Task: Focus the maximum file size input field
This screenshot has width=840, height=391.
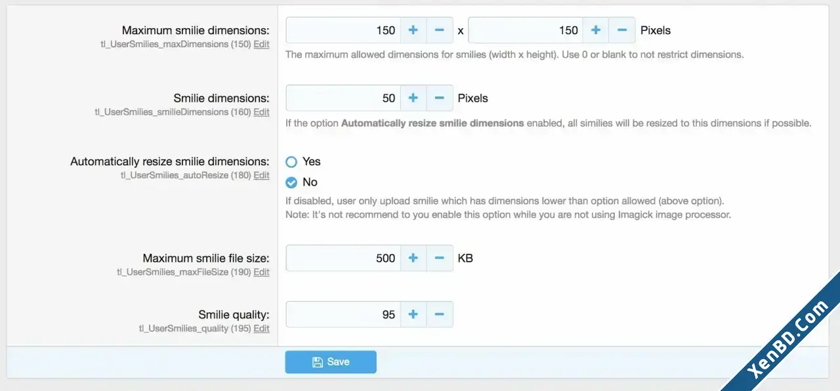Action: coord(343,258)
